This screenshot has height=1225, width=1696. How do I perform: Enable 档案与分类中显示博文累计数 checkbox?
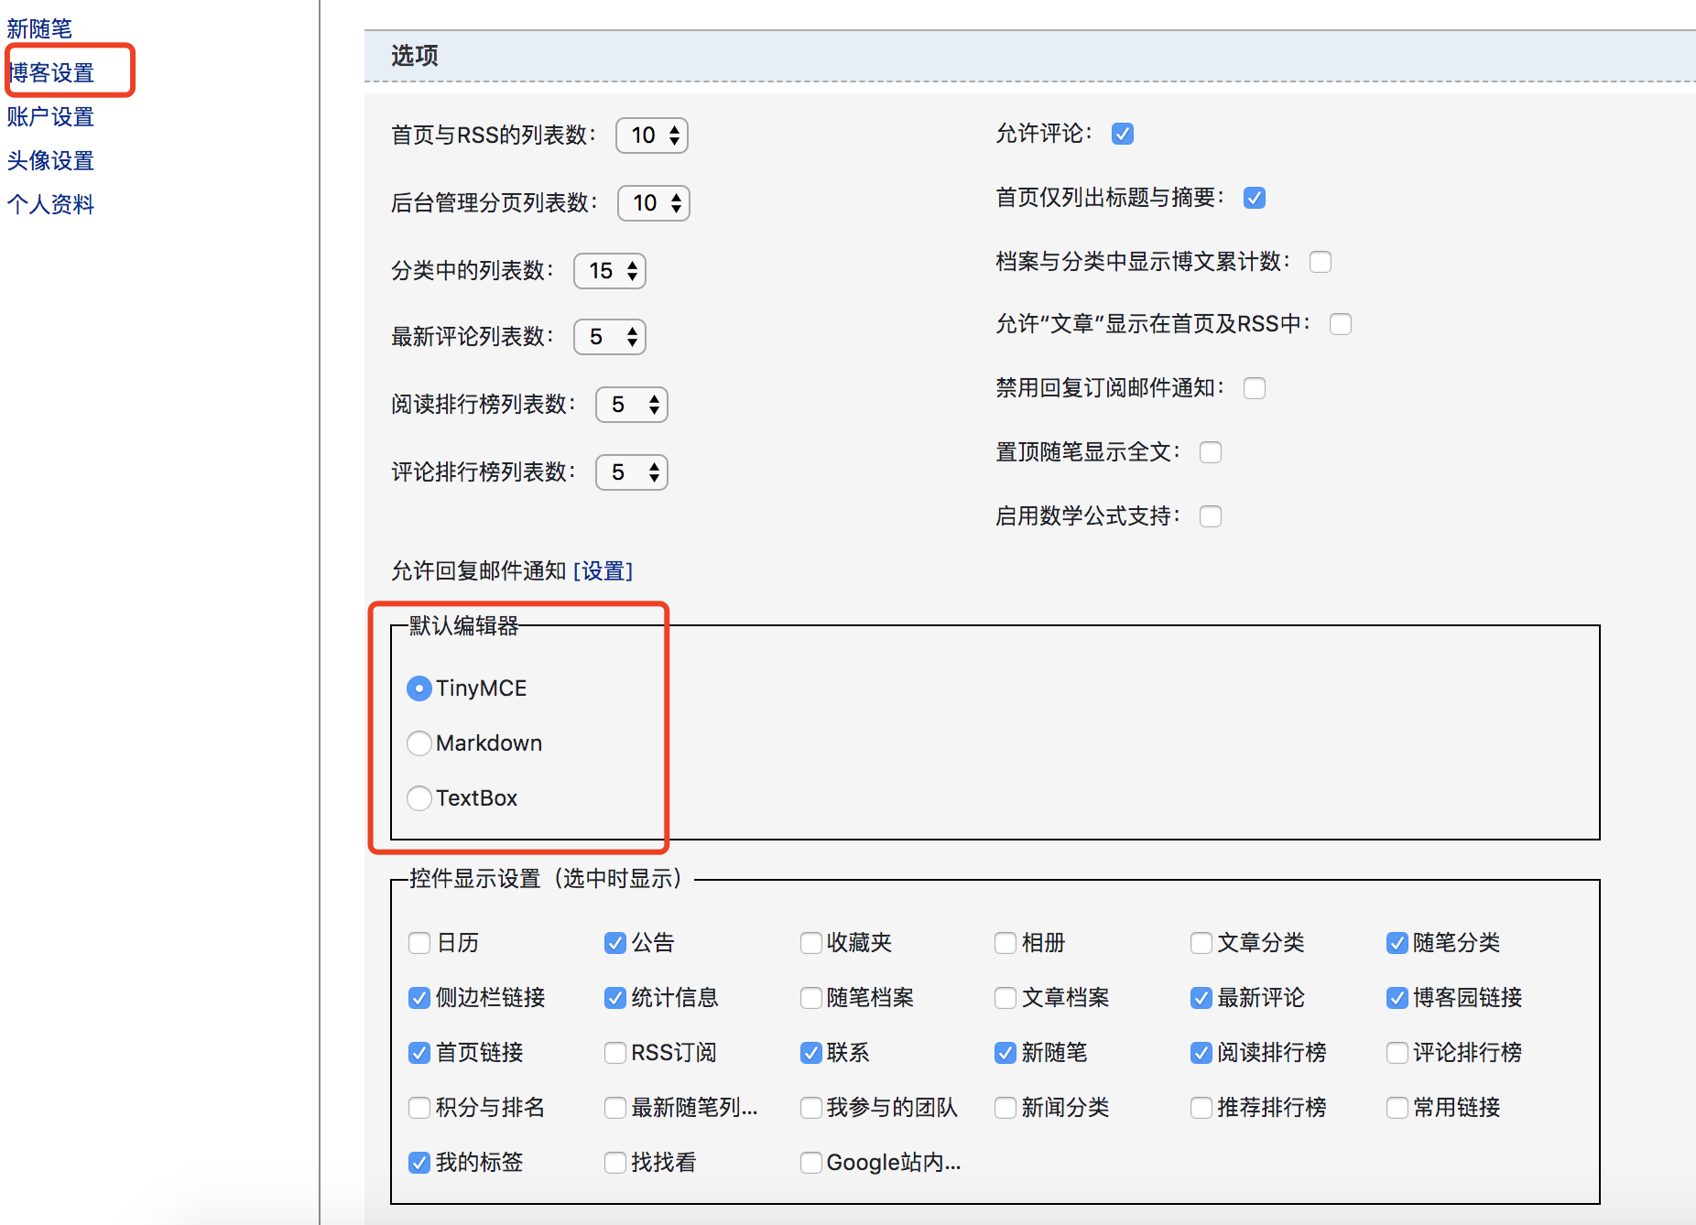point(1321,262)
